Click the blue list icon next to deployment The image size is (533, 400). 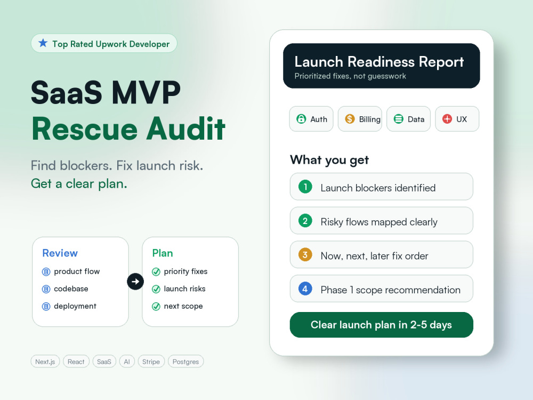click(46, 307)
